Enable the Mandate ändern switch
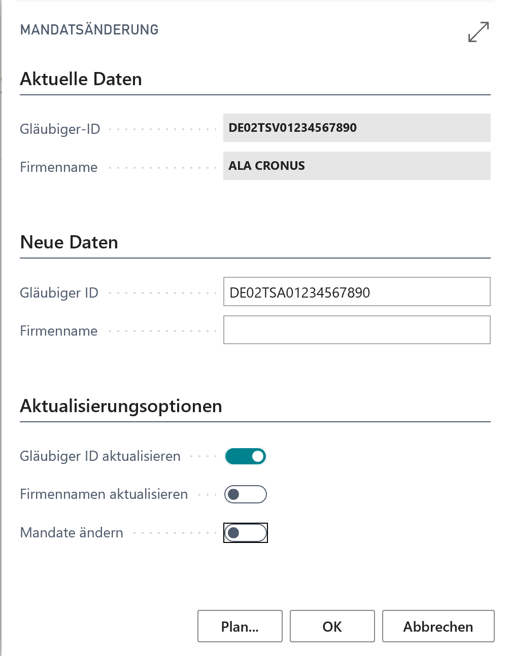 (x=246, y=533)
